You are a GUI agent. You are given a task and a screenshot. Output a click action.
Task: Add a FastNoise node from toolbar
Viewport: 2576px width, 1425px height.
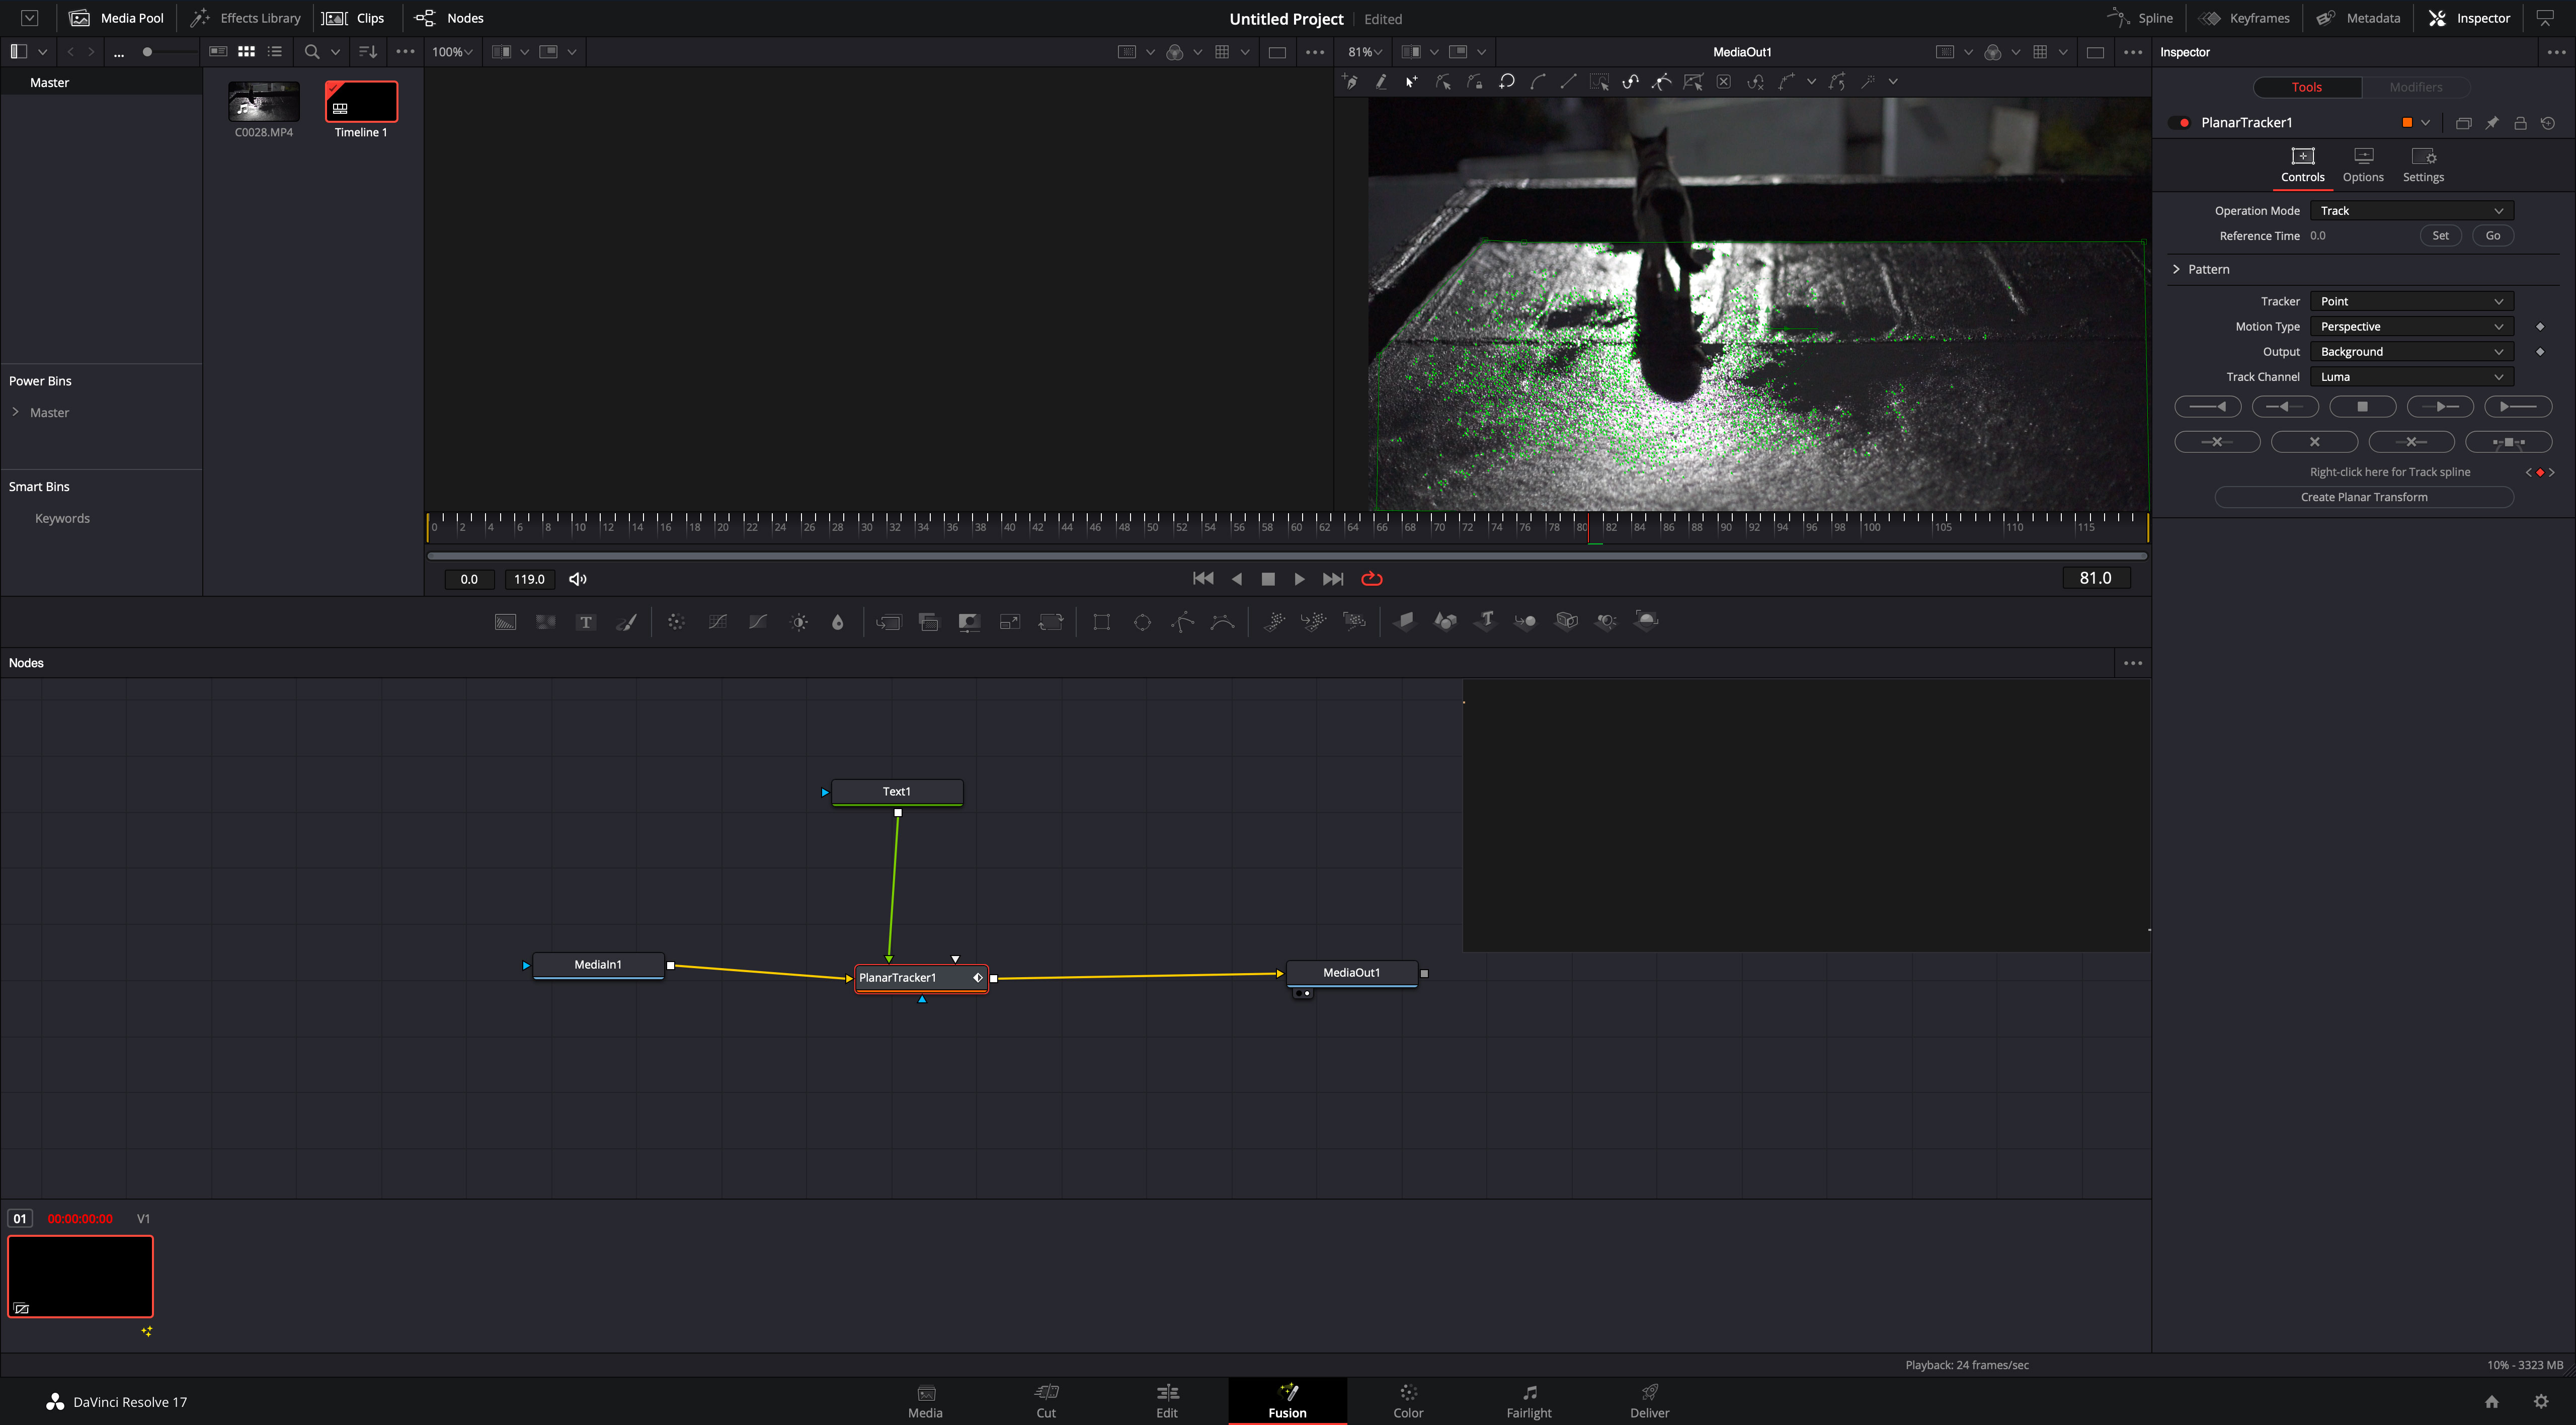pos(546,622)
